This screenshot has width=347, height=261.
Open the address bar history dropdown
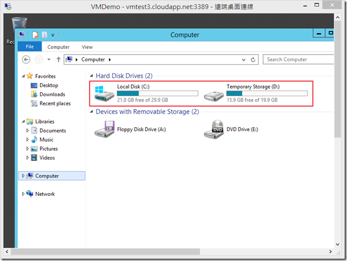tap(244, 60)
